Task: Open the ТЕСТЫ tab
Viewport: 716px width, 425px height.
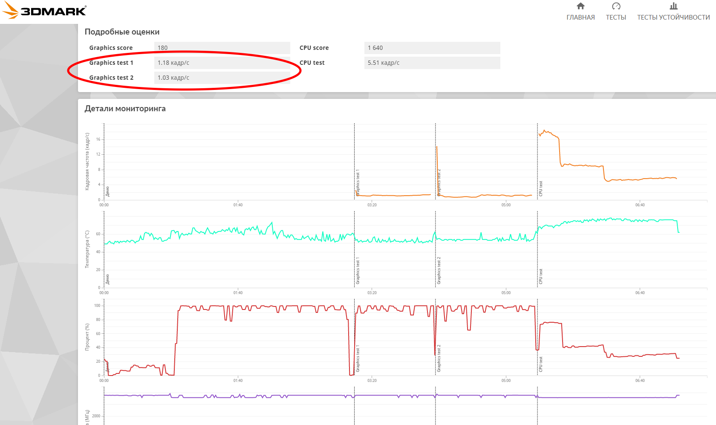Action: [616, 17]
